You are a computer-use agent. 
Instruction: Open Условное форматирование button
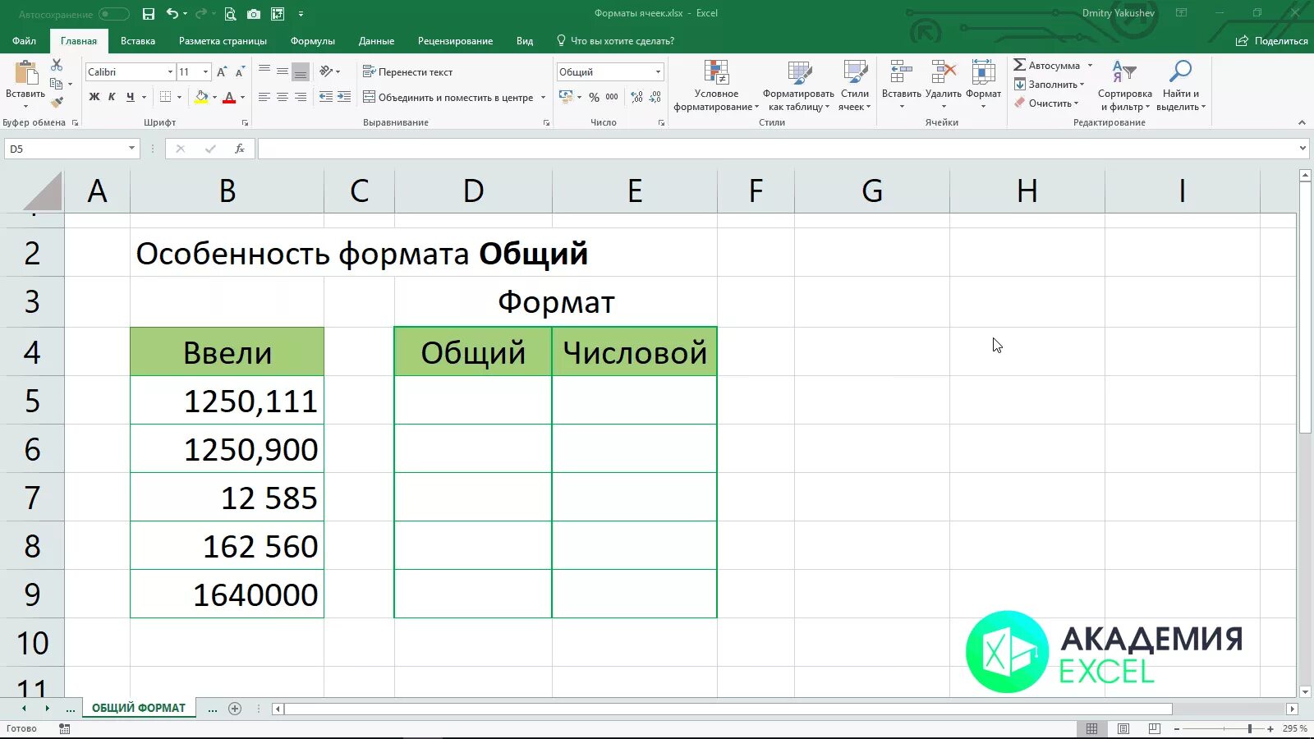[x=715, y=85]
